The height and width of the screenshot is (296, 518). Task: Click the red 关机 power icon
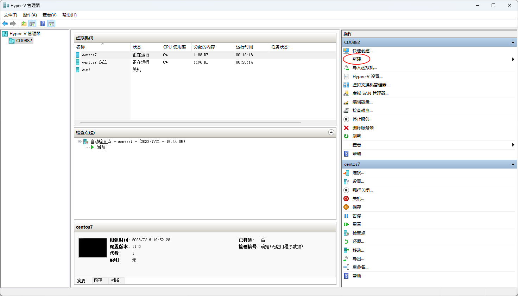point(346,198)
